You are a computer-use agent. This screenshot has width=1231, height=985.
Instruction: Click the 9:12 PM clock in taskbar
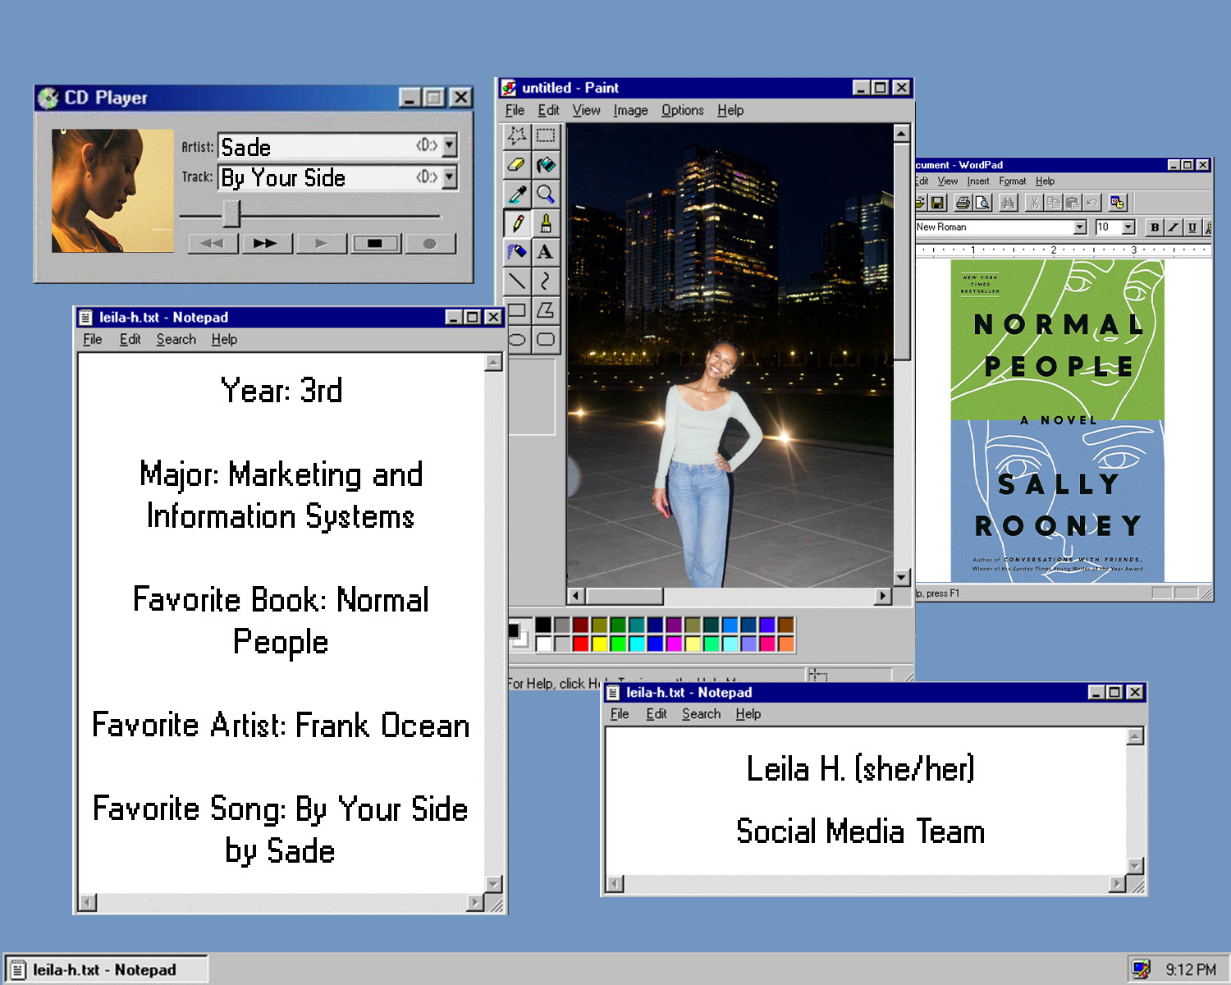[1191, 969]
